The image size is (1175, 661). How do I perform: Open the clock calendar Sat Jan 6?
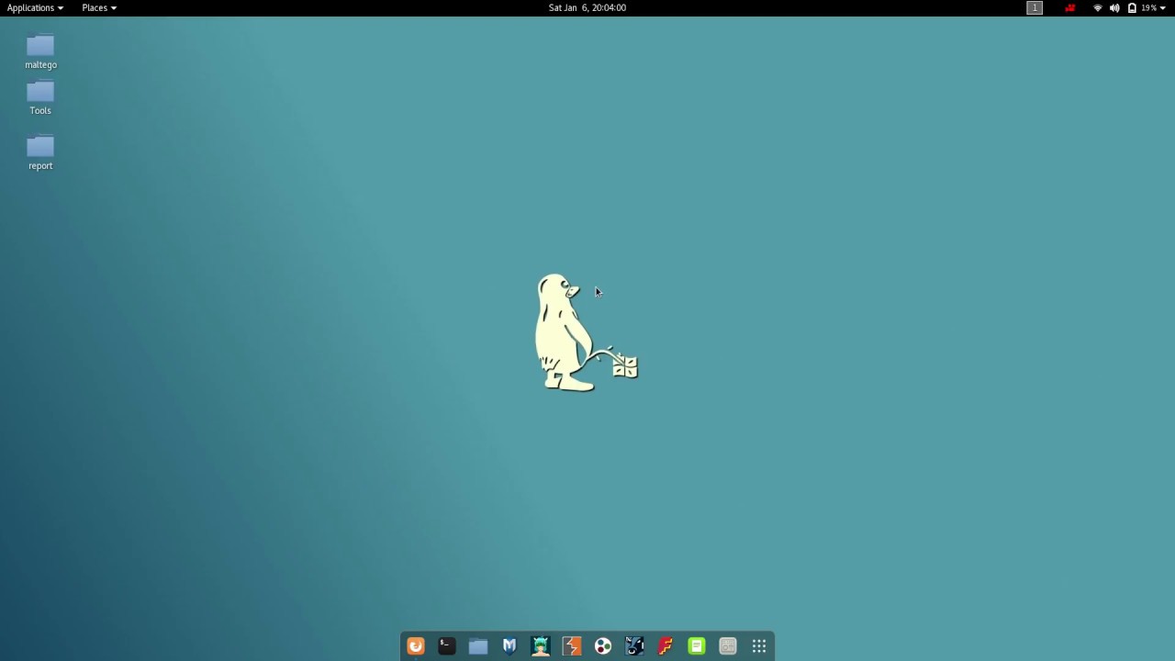(587, 7)
